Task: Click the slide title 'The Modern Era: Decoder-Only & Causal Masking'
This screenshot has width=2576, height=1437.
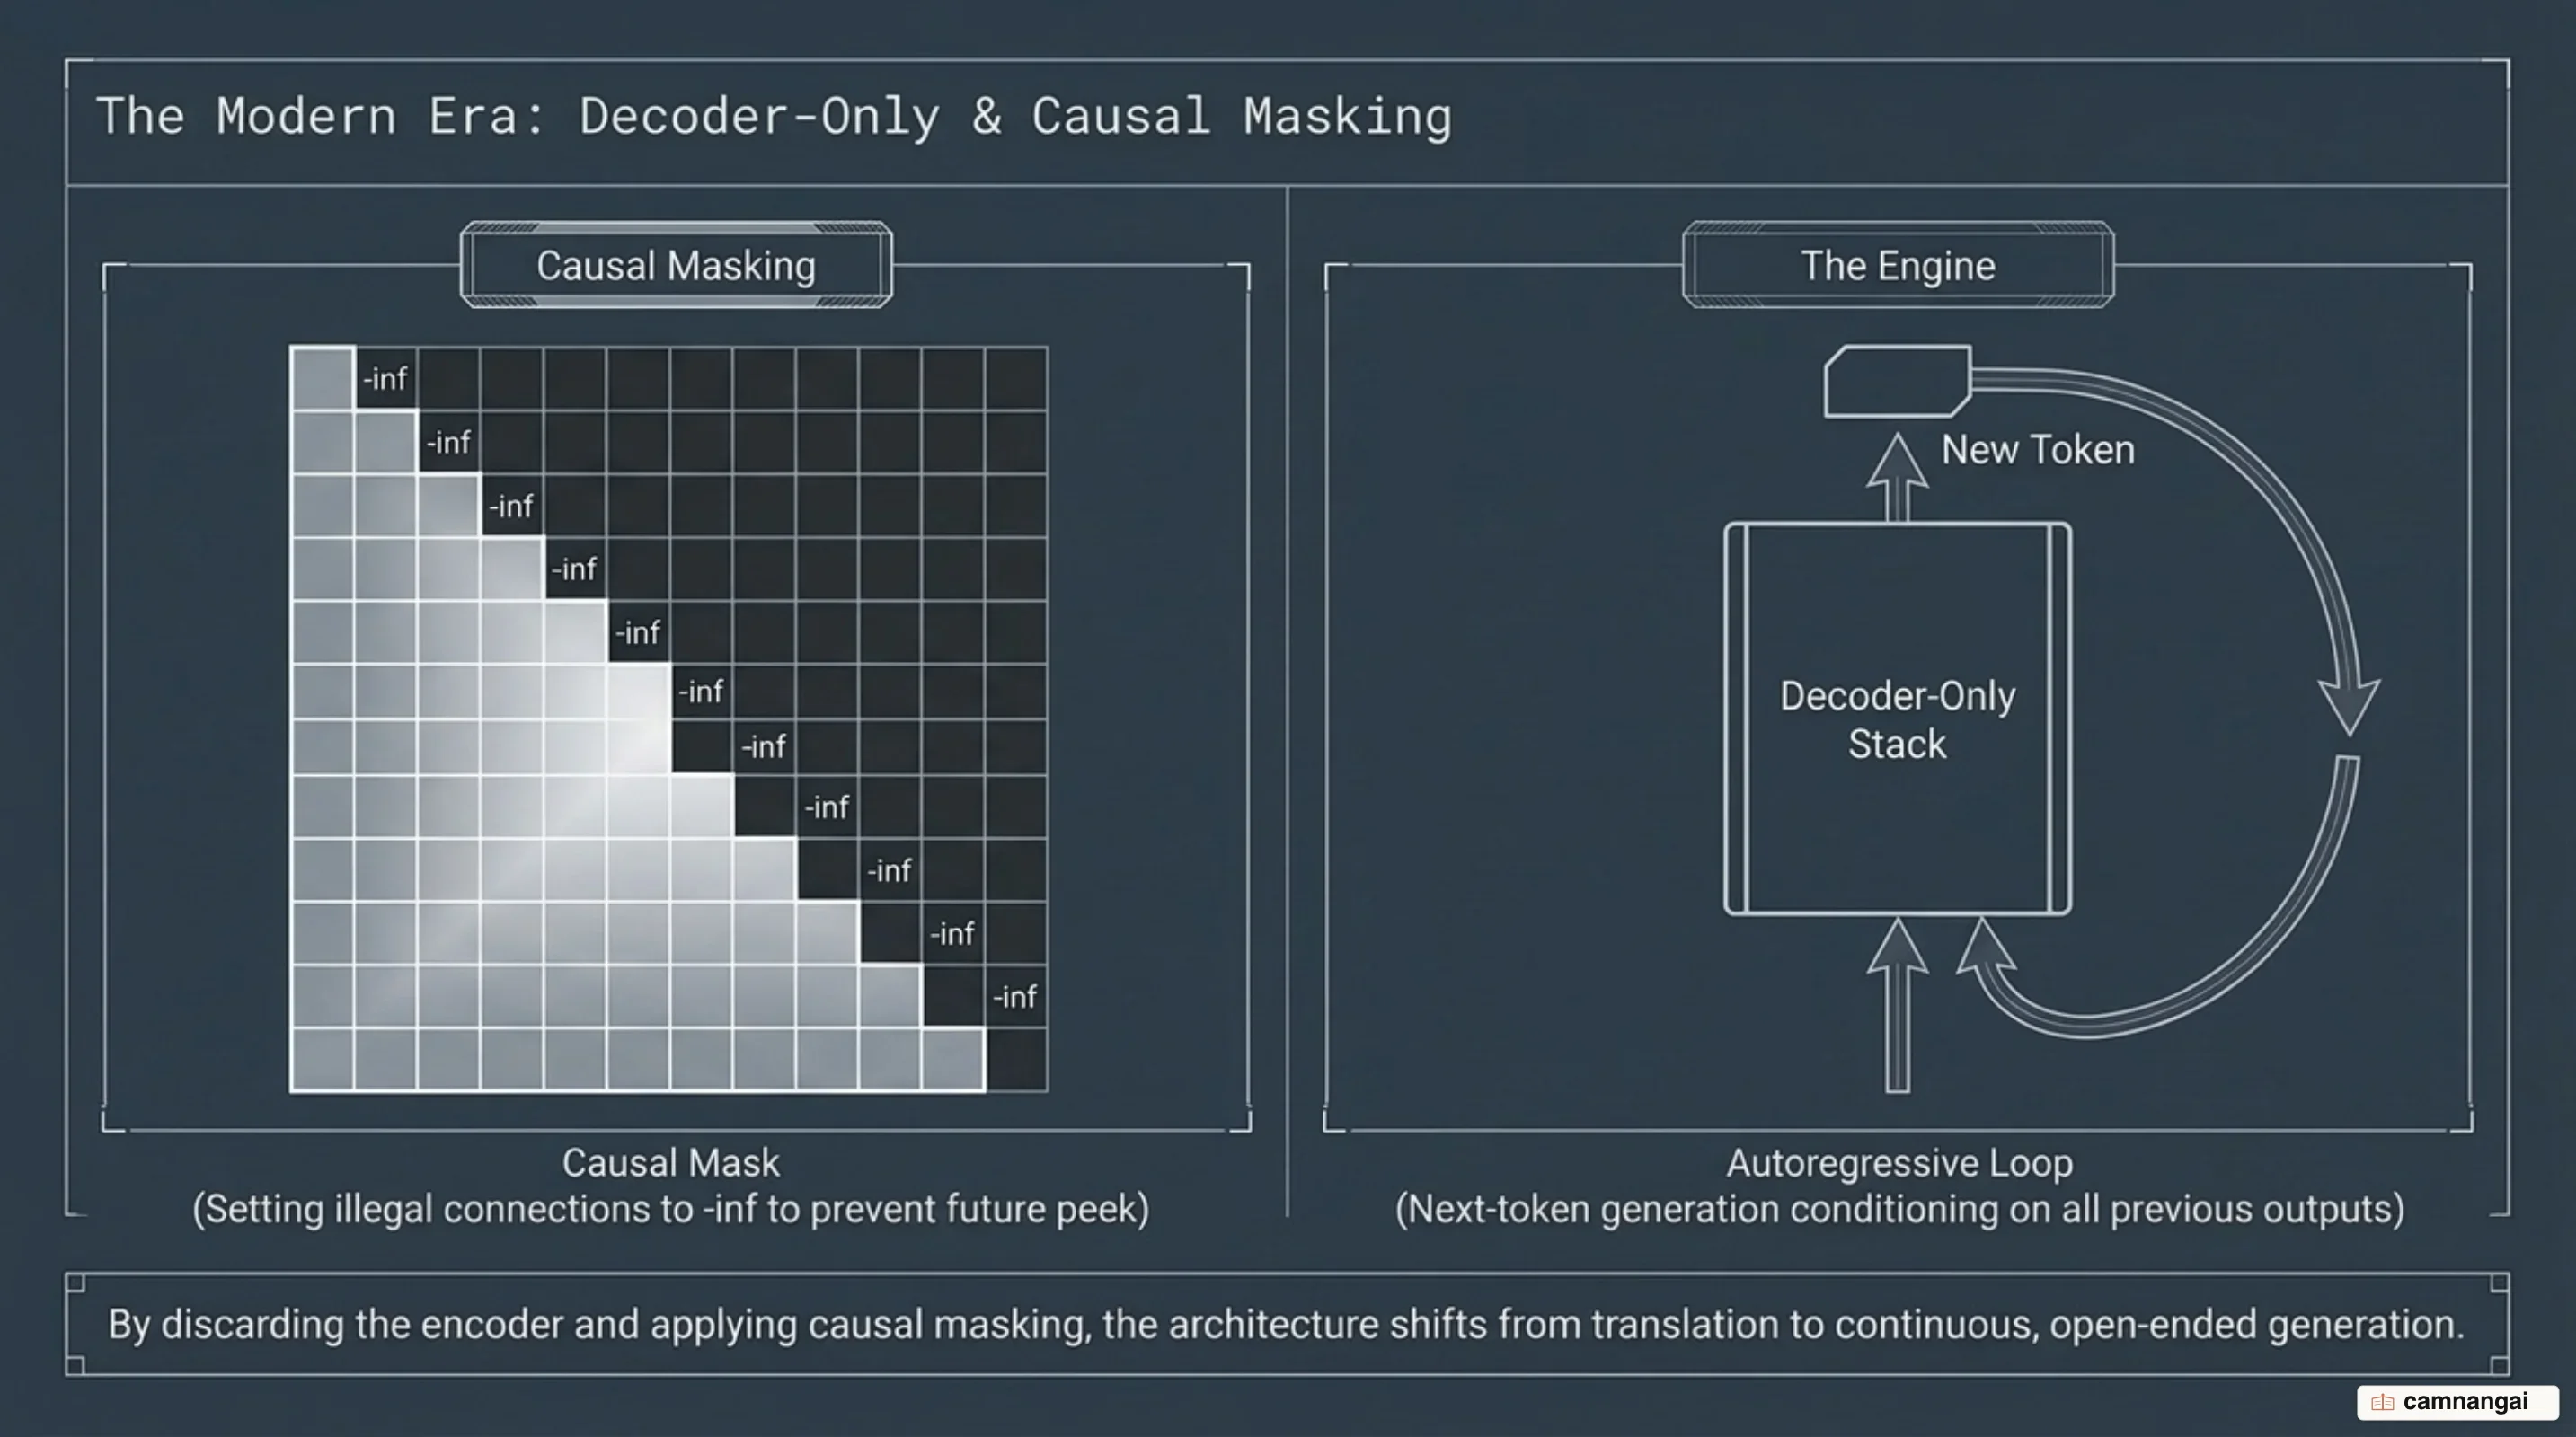Action: 773,116
